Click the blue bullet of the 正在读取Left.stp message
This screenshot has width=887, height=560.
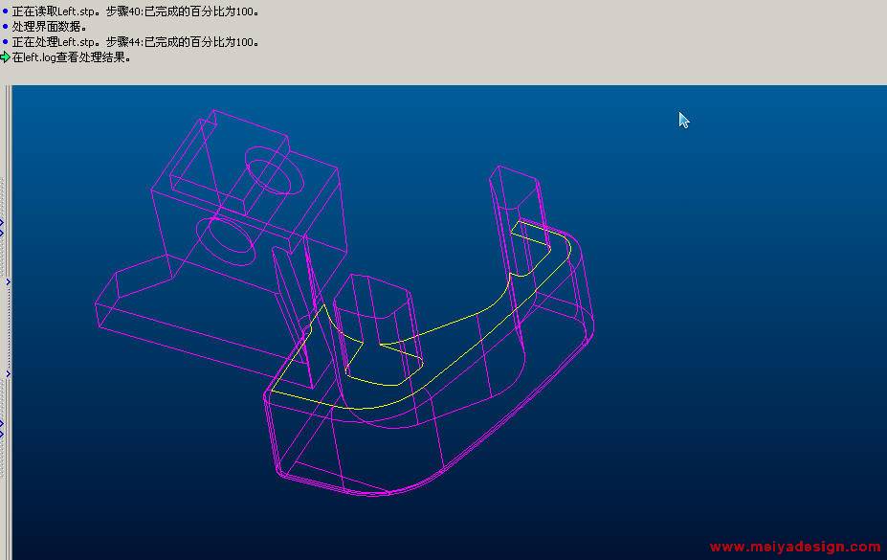[5, 12]
